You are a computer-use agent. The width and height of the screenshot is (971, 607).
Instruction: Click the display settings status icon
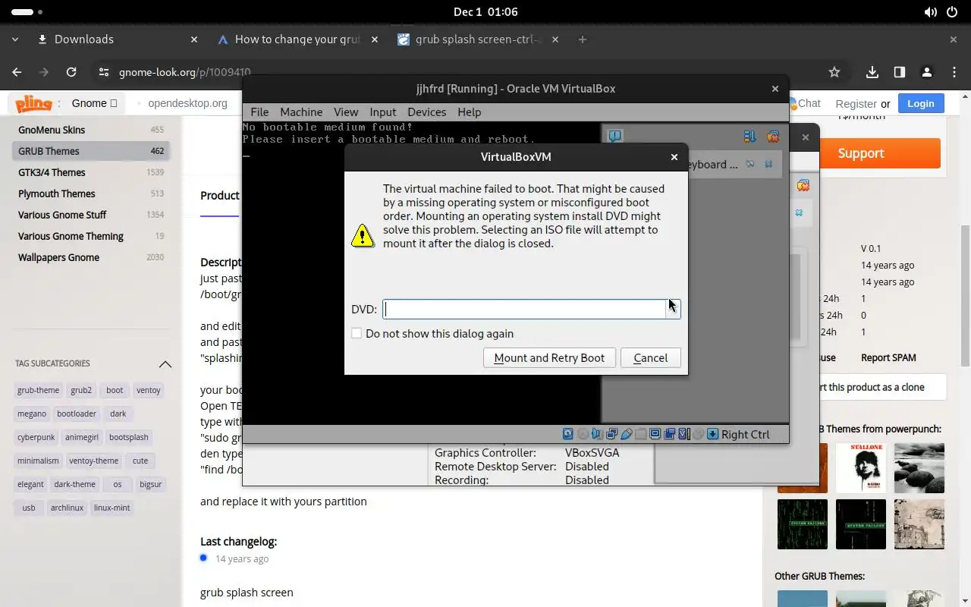(x=655, y=434)
